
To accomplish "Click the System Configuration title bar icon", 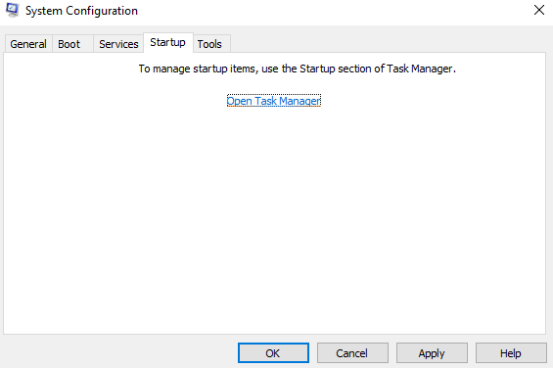I will (x=13, y=10).
